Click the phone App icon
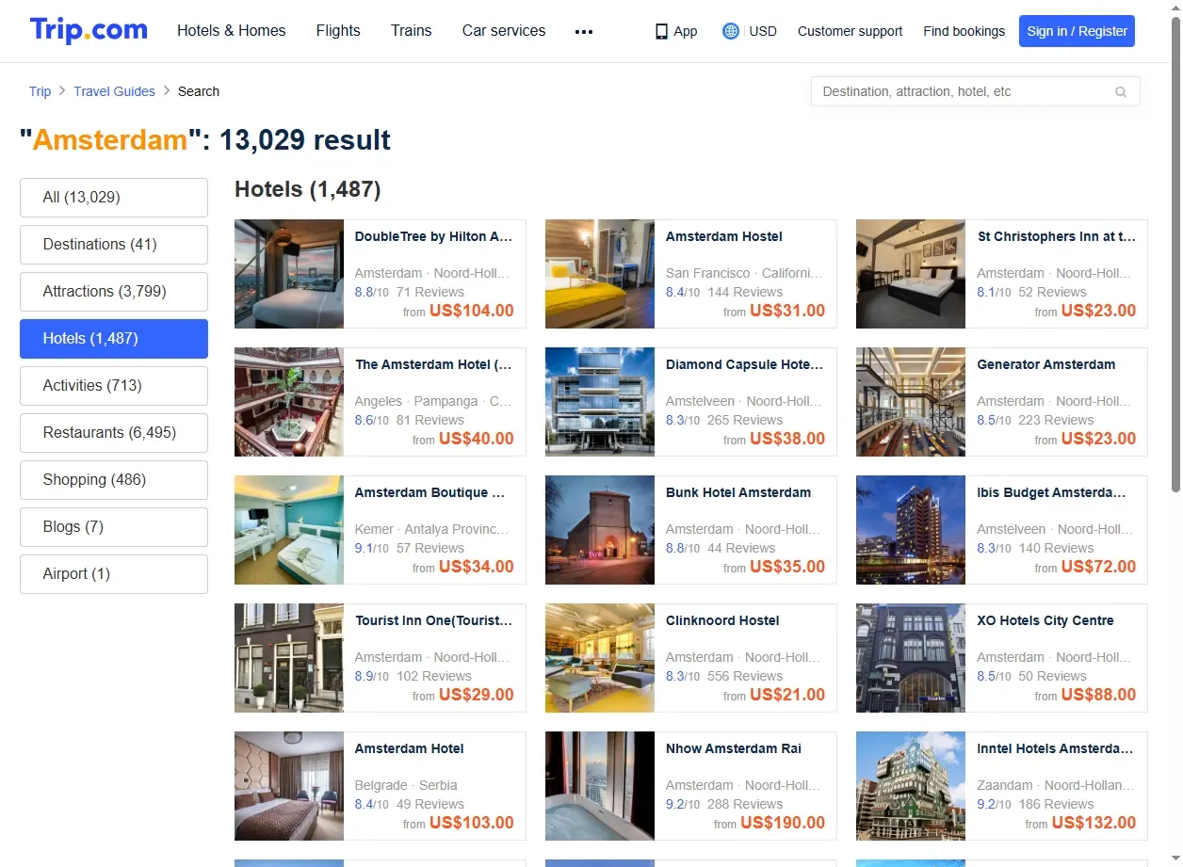Image resolution: width=1183 pixels, height=867 pixels. pos(661,31)
